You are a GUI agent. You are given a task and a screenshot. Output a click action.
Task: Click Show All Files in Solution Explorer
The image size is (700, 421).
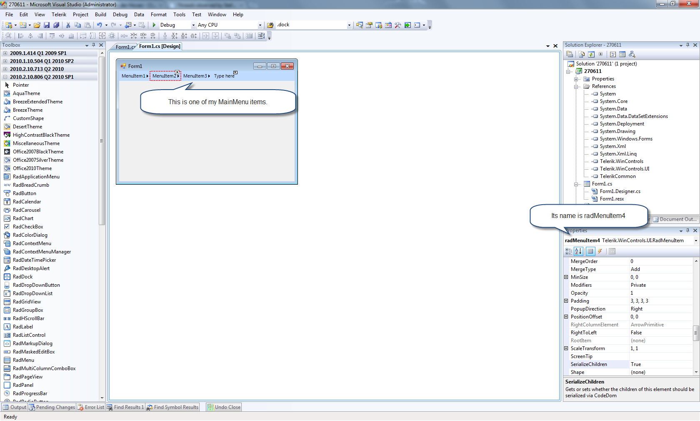tap(582, 54)
